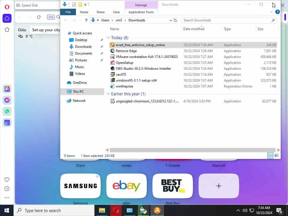Click the vm5 breadcrumb segment

[119, 20]
